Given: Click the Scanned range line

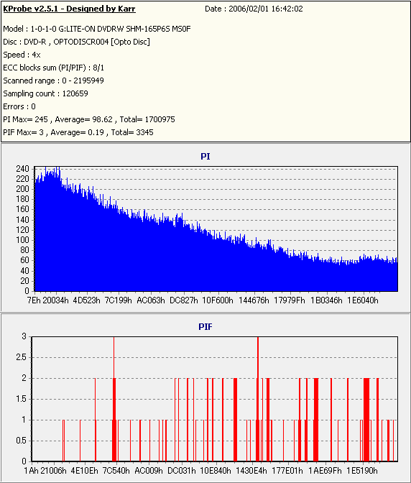Looking at the screenshot, I should 54,80.
